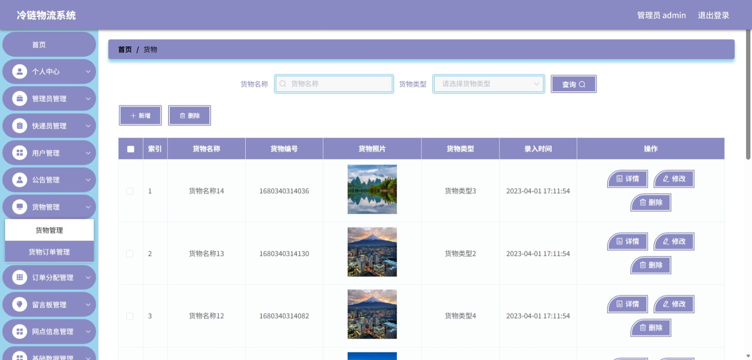752x360 pixels.
Task: Click the search icon inside 货物名称 field
Action: 282,84
